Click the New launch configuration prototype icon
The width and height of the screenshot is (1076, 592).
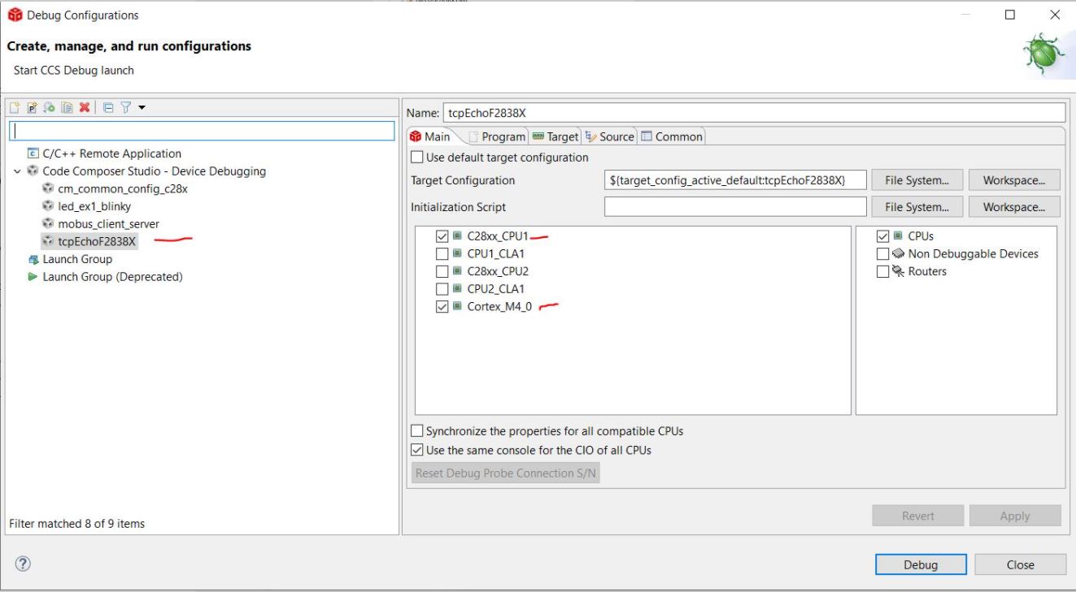[x=33, y=108]
